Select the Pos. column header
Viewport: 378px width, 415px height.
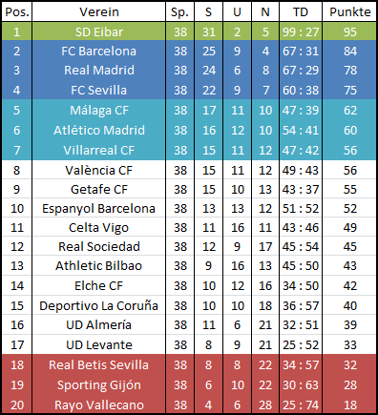pos(17,12)
